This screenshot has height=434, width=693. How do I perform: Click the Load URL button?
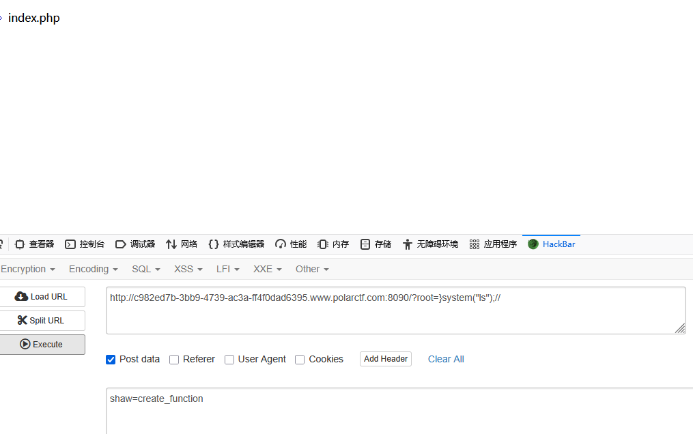[x=42, y=297]
